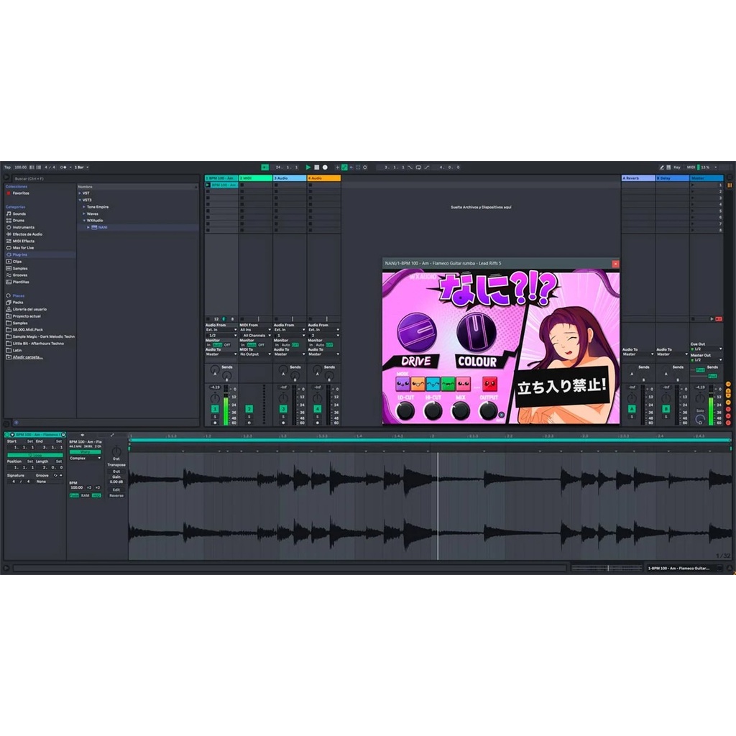The height and width of the screenshot is (736, 736).
Task: Click the Key map mode button
Action: (x=677, y=167)
